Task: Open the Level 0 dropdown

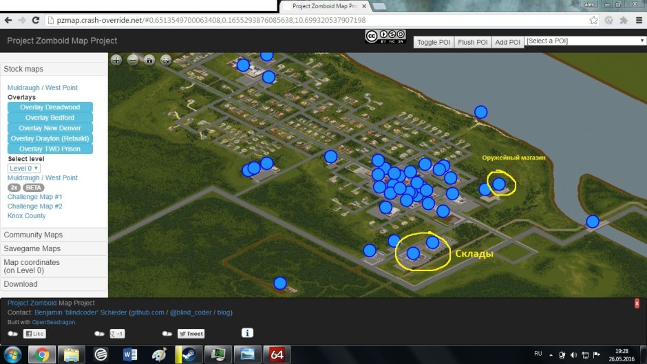Action: 24,168
